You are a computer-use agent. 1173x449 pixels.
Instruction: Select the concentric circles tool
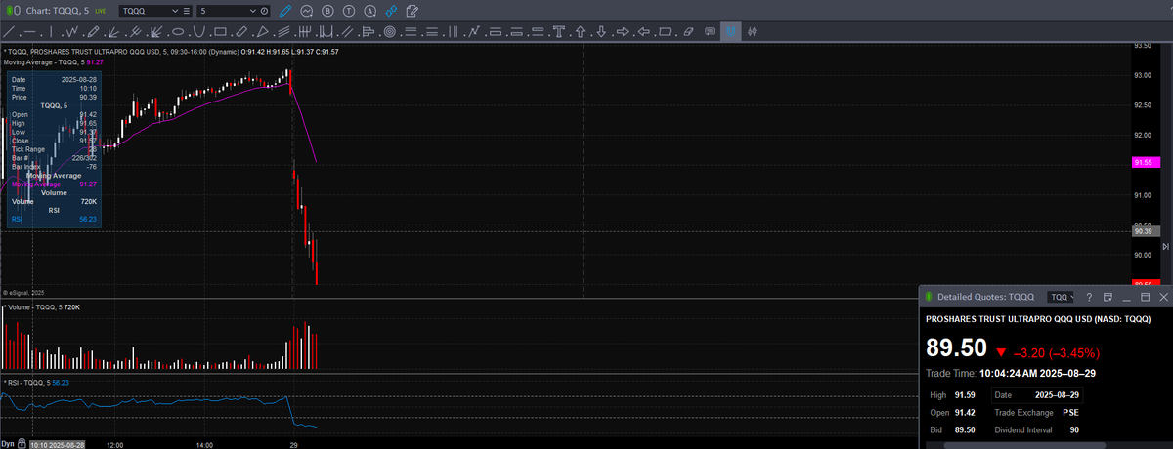(x=390, y=32)
